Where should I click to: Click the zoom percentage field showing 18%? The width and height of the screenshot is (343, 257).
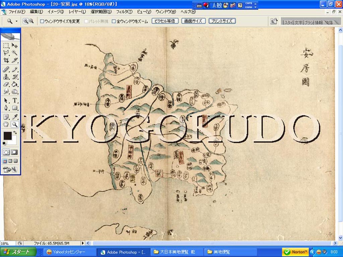tap(8, 243)
